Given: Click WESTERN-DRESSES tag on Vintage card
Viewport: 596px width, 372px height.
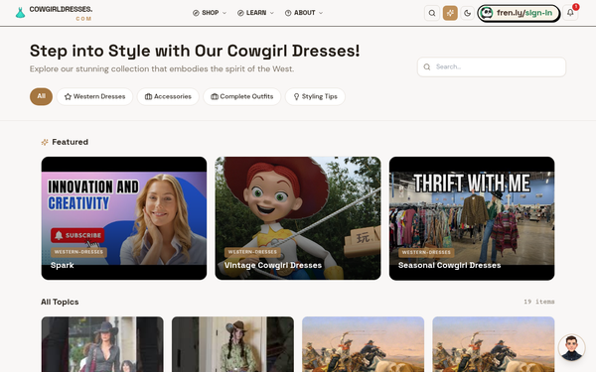Looking at the screenshot, I should [252, 252].
